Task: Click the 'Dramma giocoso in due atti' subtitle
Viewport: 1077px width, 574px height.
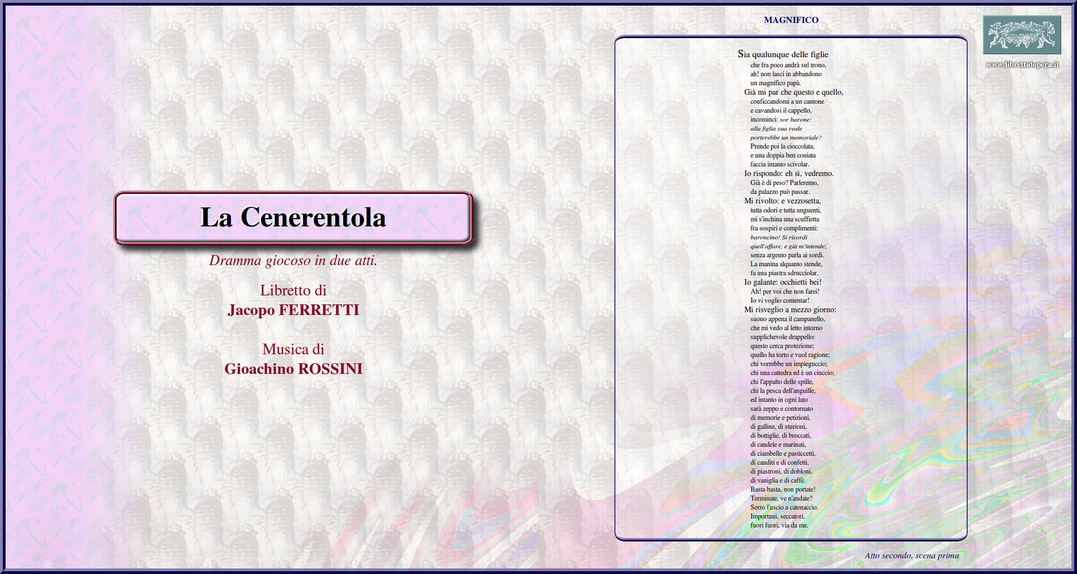Action: click(x=293, y=261)
